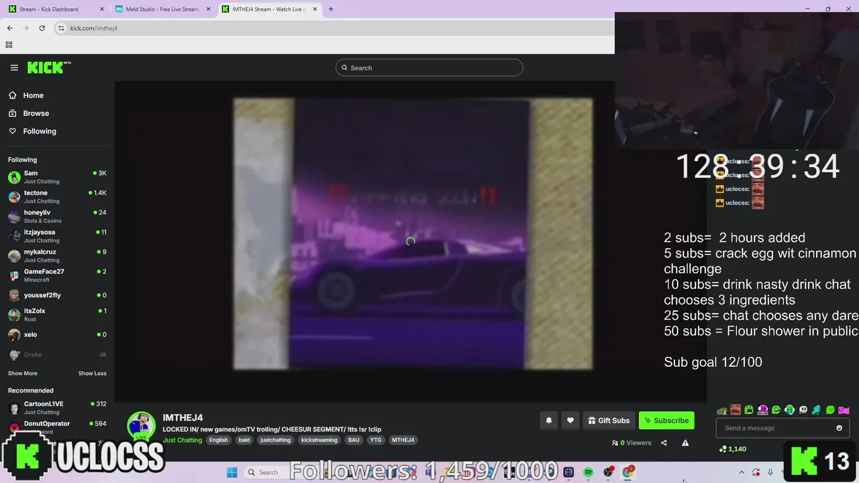
Task: Click the IMTHEJ4 channel name
Action: (183, 417)
